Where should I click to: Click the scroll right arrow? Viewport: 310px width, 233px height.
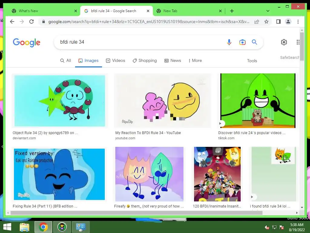pos(297,213)
